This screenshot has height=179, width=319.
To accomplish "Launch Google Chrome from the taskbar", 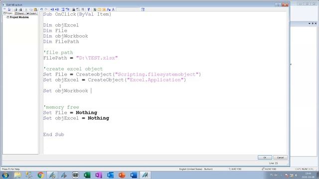I will click(41, 175).
